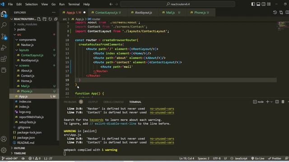Refresh the Explorer file tree
This screenshot has height=162, width=289.
tap(50, 19)
